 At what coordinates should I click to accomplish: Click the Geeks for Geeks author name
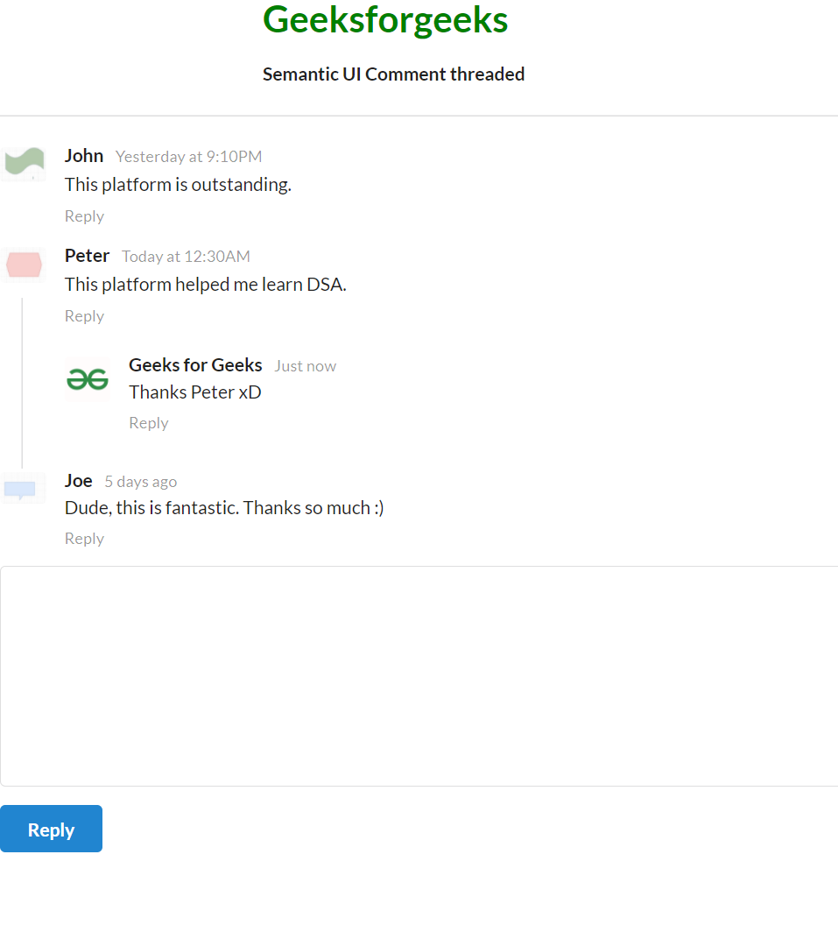(x=195, y=365)
